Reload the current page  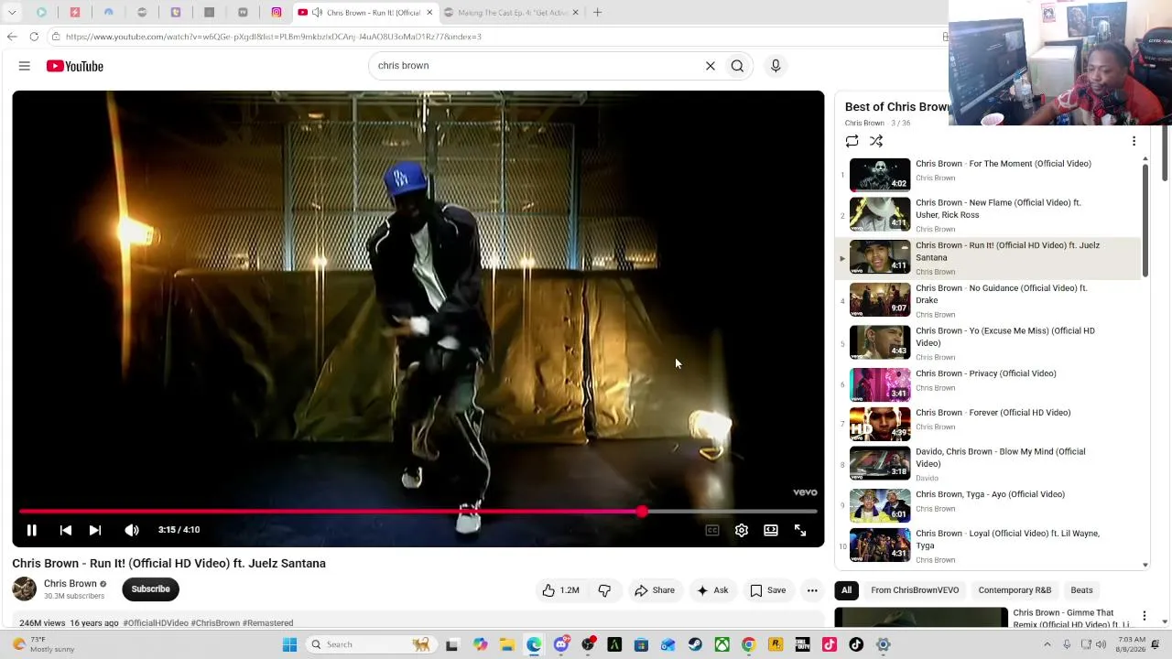[x=34, y=37]
